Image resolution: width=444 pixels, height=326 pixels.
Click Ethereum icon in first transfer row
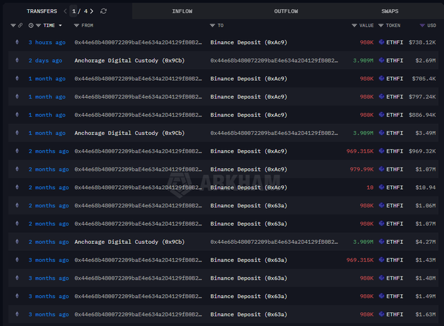point(17,42)
